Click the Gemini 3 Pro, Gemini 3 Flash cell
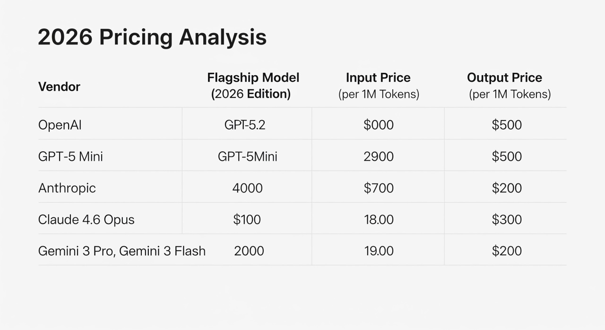This screenshot has height=330, width=605. (122, 251)
